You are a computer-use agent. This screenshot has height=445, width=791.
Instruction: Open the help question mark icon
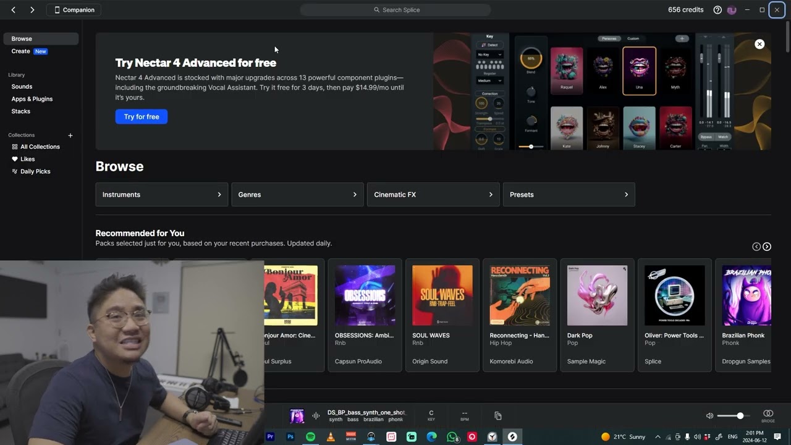tap(717, 10)
